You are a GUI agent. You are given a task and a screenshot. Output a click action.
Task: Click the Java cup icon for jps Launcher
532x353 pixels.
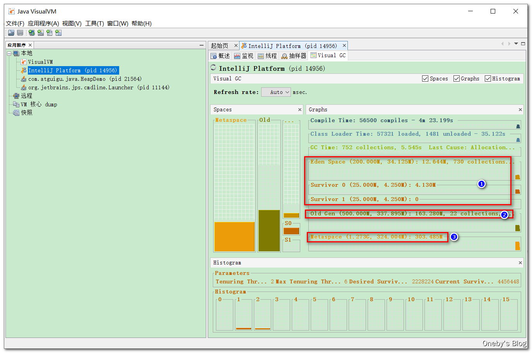(24, 87)
